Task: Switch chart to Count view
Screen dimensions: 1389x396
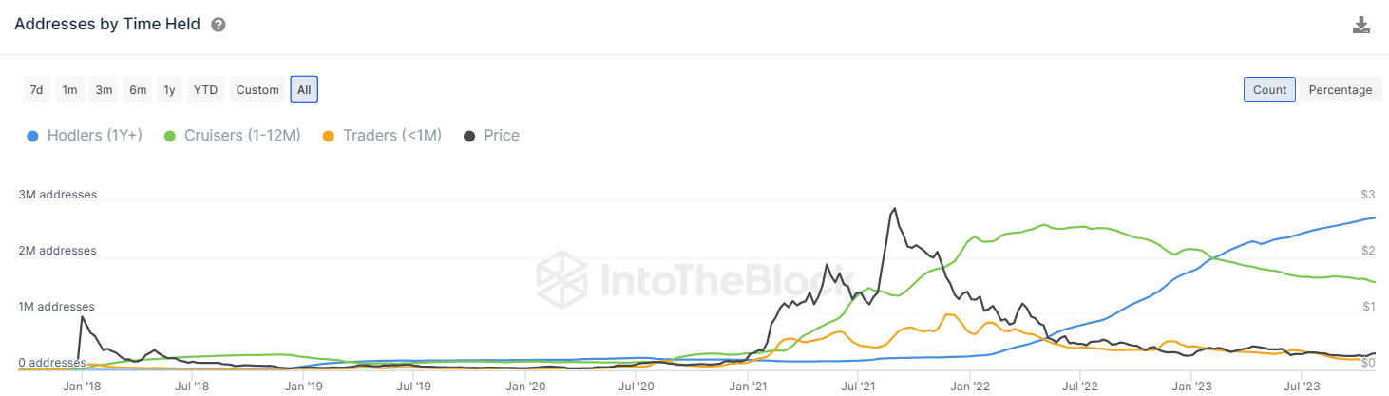Action: pos(1269,90)
